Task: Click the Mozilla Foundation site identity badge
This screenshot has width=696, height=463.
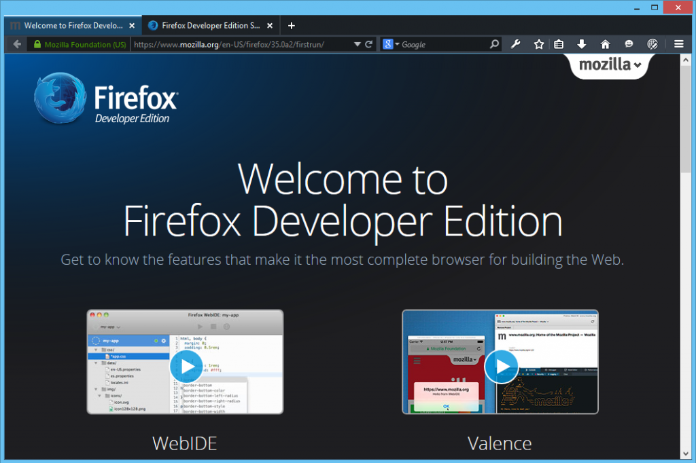Action: pyautogui.click(x=80, y=44)
